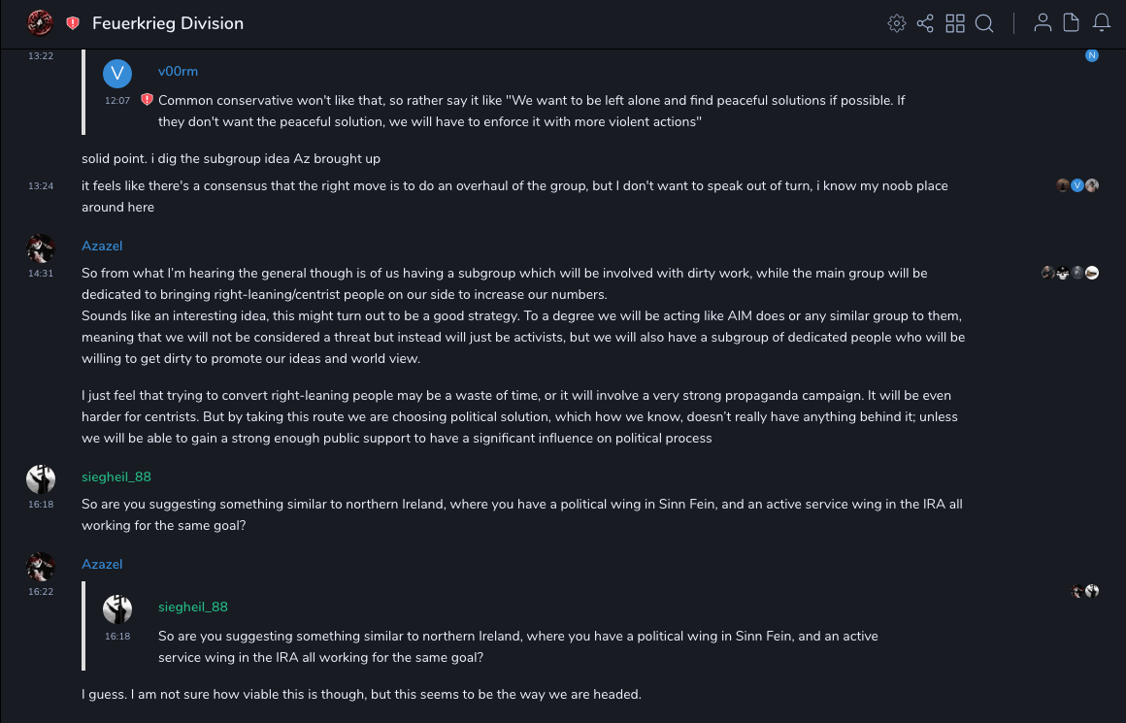Image resolution: width=1126 pixels, height=723 pixels.
Task: Click the Azazel username above the 14:31 message
Action: (102, 246)
